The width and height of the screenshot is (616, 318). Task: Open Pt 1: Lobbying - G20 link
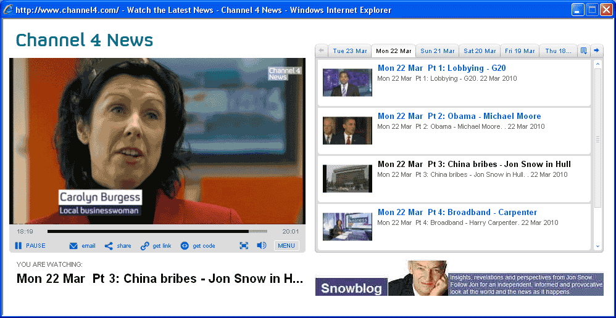coord(441,68)
